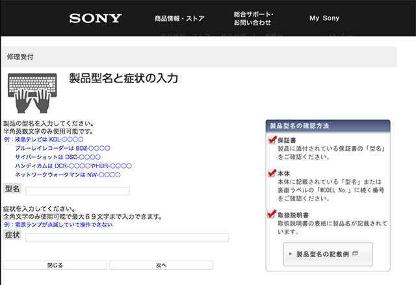Click the 閉じる button
Viewport: 416px width, 285px height.
click(x=55, y=265)
